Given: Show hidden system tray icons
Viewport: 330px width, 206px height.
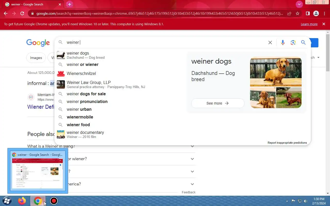Looking at the screenshot, I should [x=287, y=201].
